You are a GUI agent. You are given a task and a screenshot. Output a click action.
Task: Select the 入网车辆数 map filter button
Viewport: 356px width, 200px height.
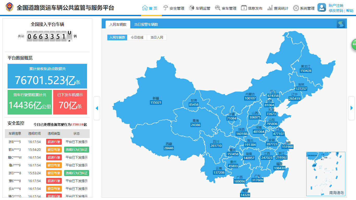117,37
